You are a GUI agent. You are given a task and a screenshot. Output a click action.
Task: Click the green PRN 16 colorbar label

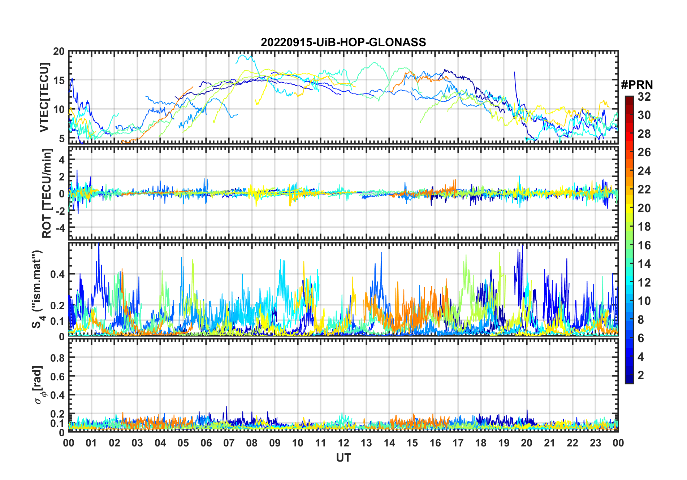pos(644,245)
